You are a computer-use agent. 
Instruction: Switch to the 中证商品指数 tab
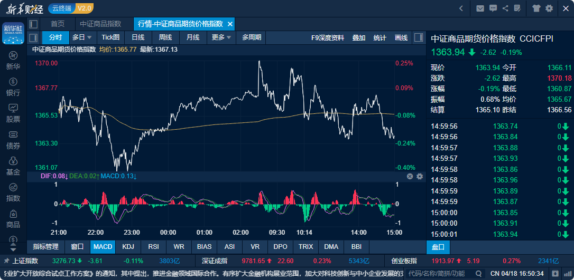coord(100,24)
